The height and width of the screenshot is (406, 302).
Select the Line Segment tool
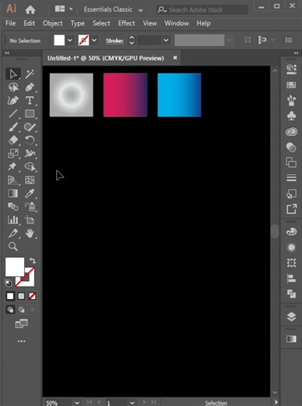coord(13,114)
